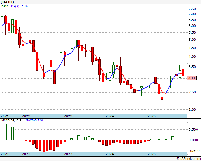Click 2024 on the price chart timeline
This screenshot has width=201, height=161.
coord(110,116)
